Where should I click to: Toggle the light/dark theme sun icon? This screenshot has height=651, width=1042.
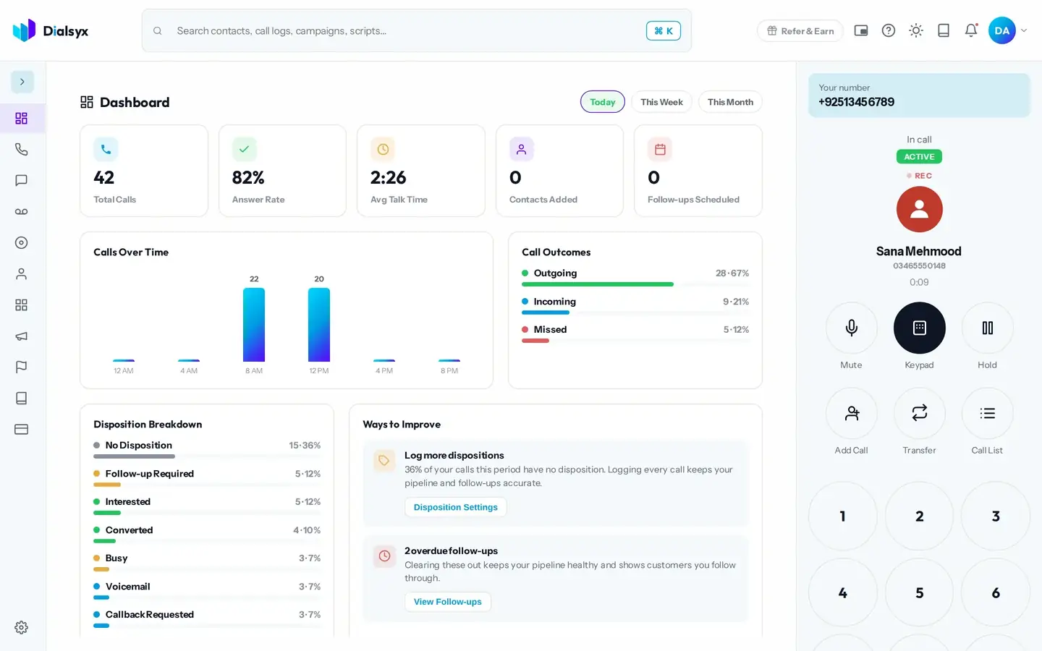[916, 30]
